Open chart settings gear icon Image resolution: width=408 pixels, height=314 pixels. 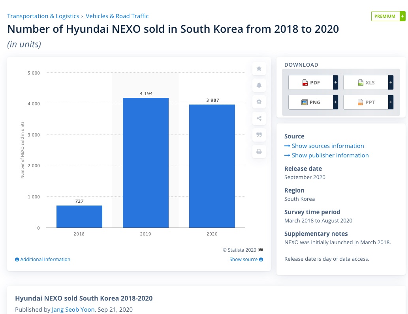click(x=259, y=102)
